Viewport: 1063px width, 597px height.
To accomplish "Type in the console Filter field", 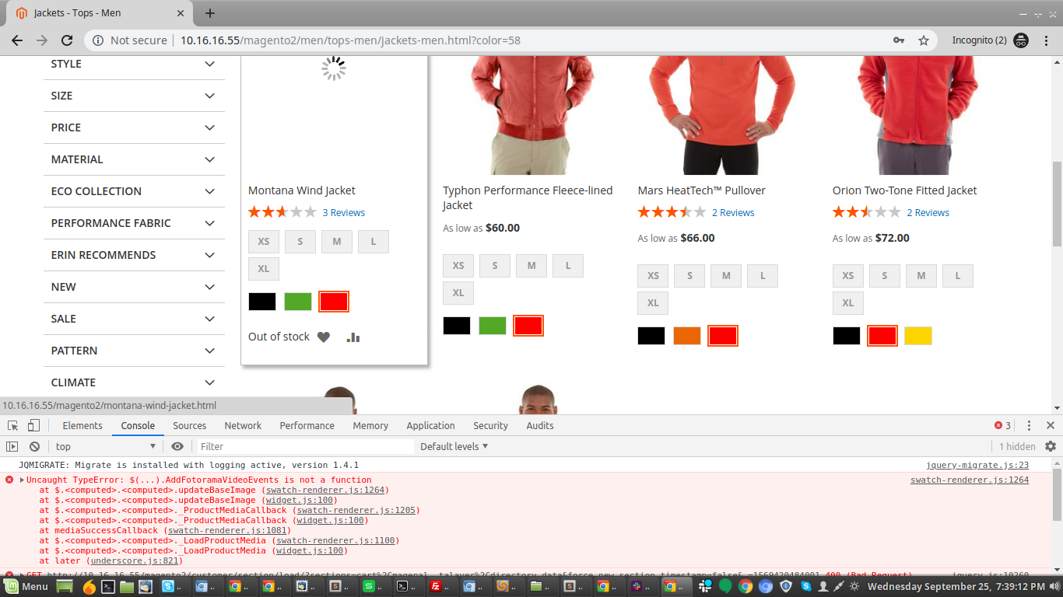I will tap(305, 446).
